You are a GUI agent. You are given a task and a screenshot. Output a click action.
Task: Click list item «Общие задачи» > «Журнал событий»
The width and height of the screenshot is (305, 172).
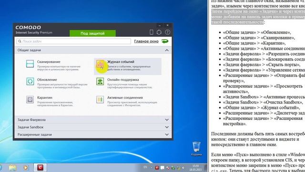click(262, 107)
